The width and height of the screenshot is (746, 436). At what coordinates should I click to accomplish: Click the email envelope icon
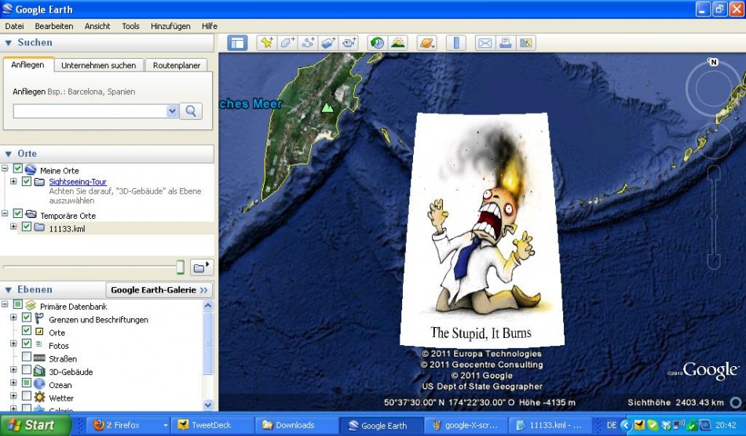click(x=485, y=43)
